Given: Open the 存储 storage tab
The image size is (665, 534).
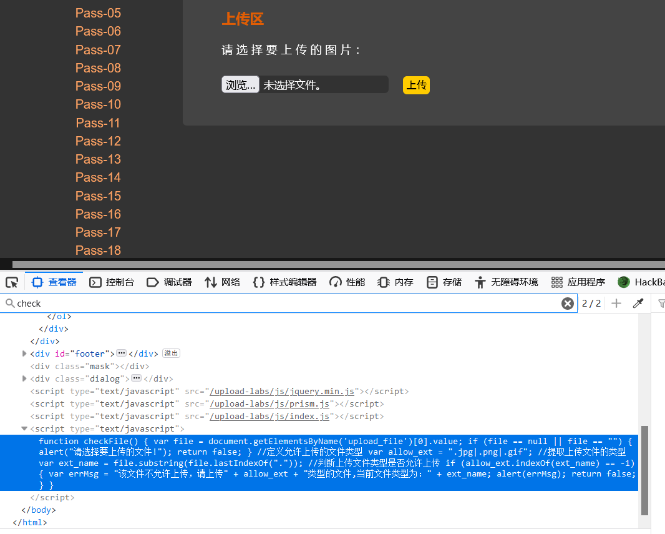Looking at the screenshot, I should click(444, 282).
